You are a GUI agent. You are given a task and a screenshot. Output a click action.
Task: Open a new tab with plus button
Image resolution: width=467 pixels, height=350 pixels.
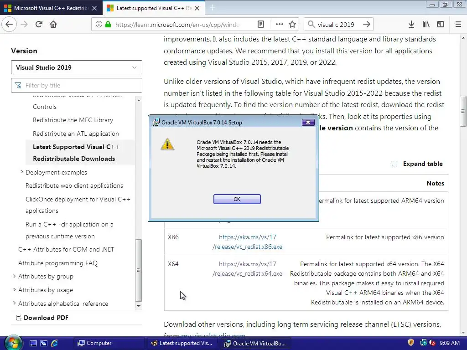(x=213, y=8)
